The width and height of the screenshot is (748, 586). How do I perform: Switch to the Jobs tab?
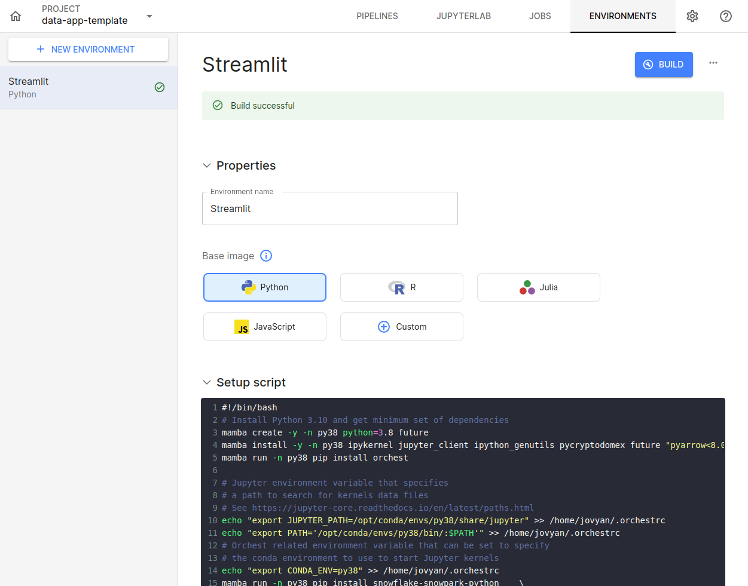[x=540, y=16]
